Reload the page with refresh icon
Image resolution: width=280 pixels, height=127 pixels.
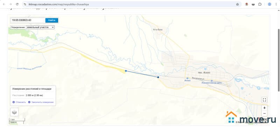pos(17,4)
